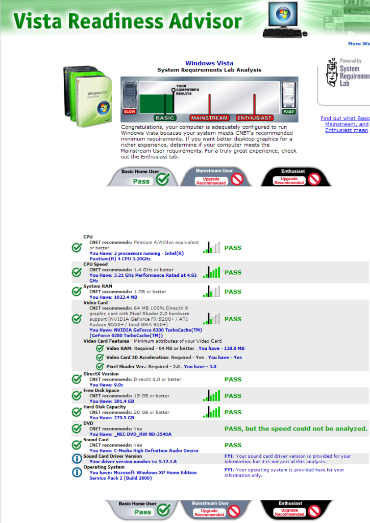The image size is (370, 523).
Task: Open the bottom Mainstream User tab
Action: 215,509
